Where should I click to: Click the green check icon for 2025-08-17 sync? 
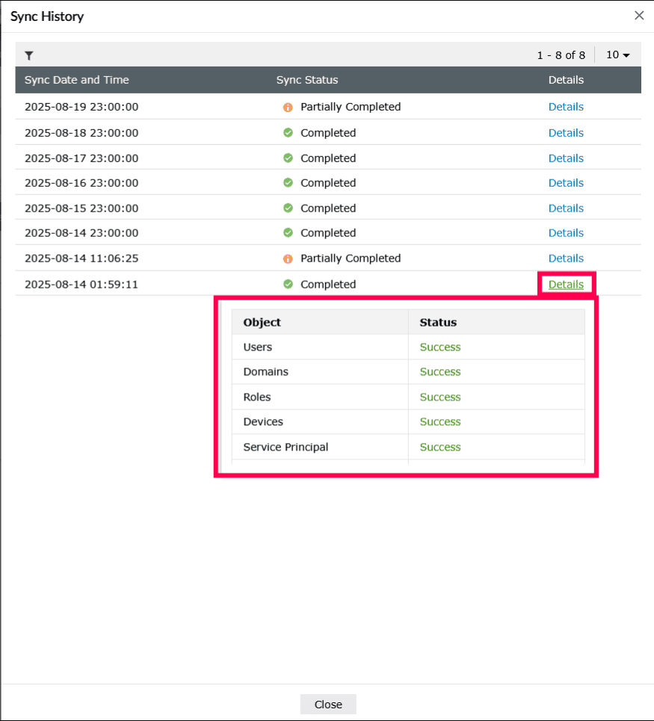[x=288, y=158]
